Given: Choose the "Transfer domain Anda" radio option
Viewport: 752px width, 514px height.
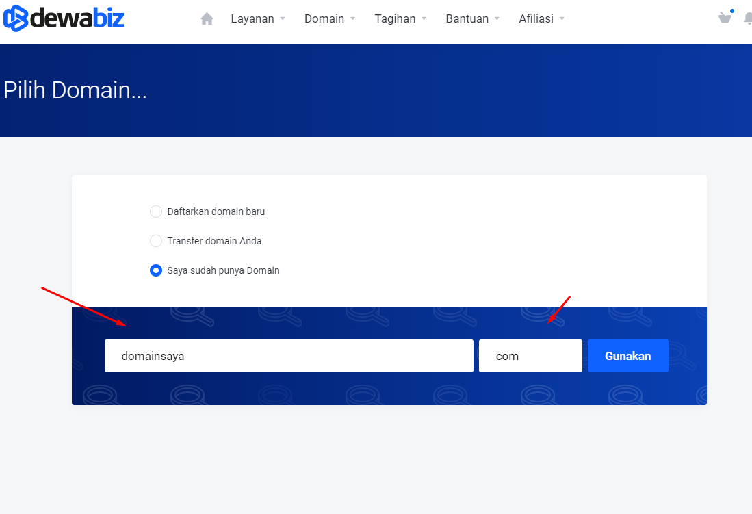Looking at the screenshot, I should [x=156, y=241].
